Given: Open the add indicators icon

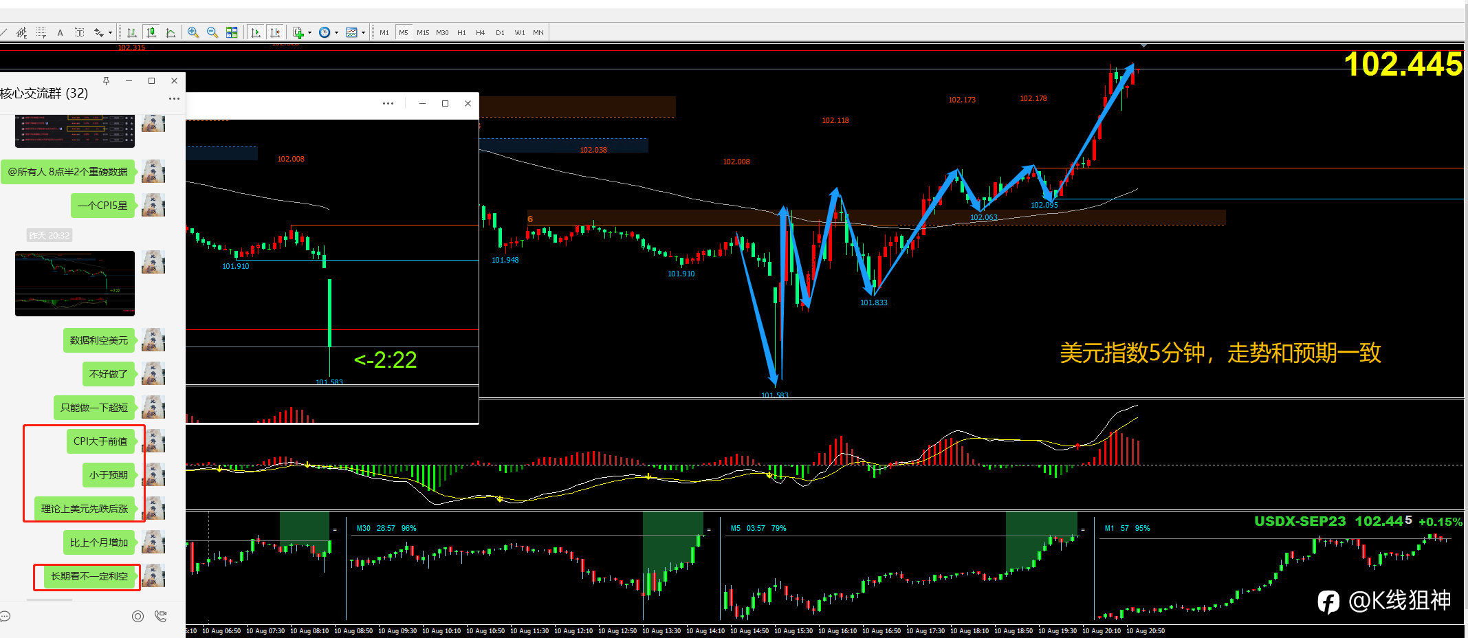Looking at the screenshot, I should [x=298, y=32].
